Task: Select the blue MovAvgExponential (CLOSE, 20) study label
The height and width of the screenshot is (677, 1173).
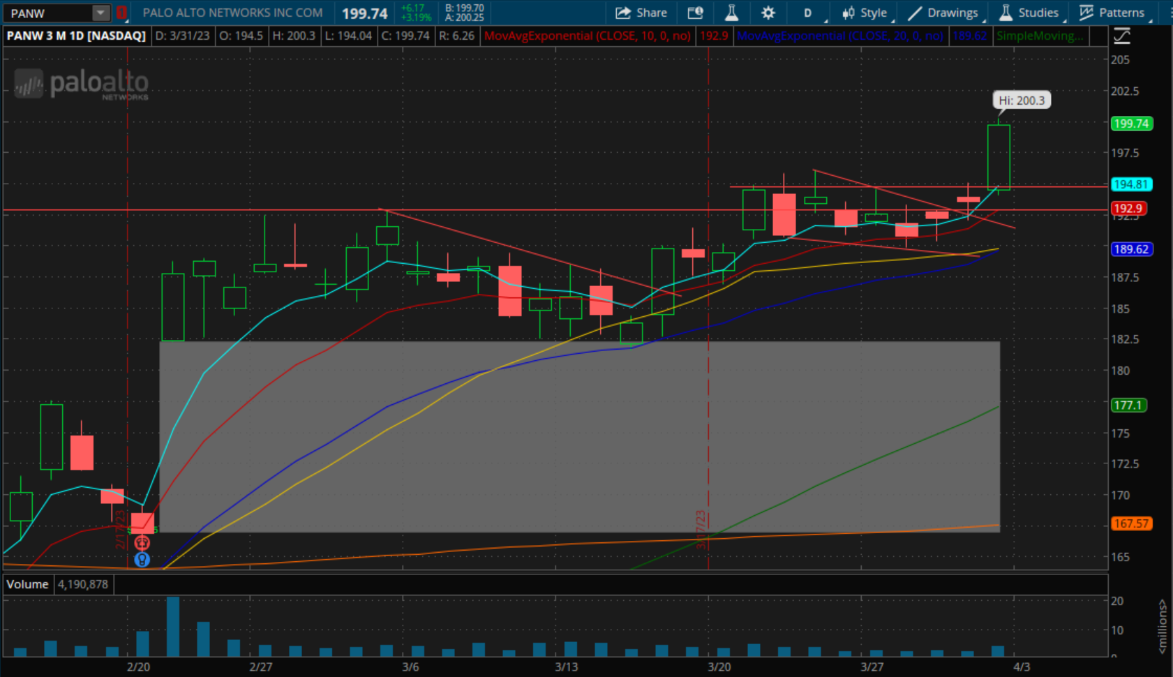Action: (x=839, y=36)
